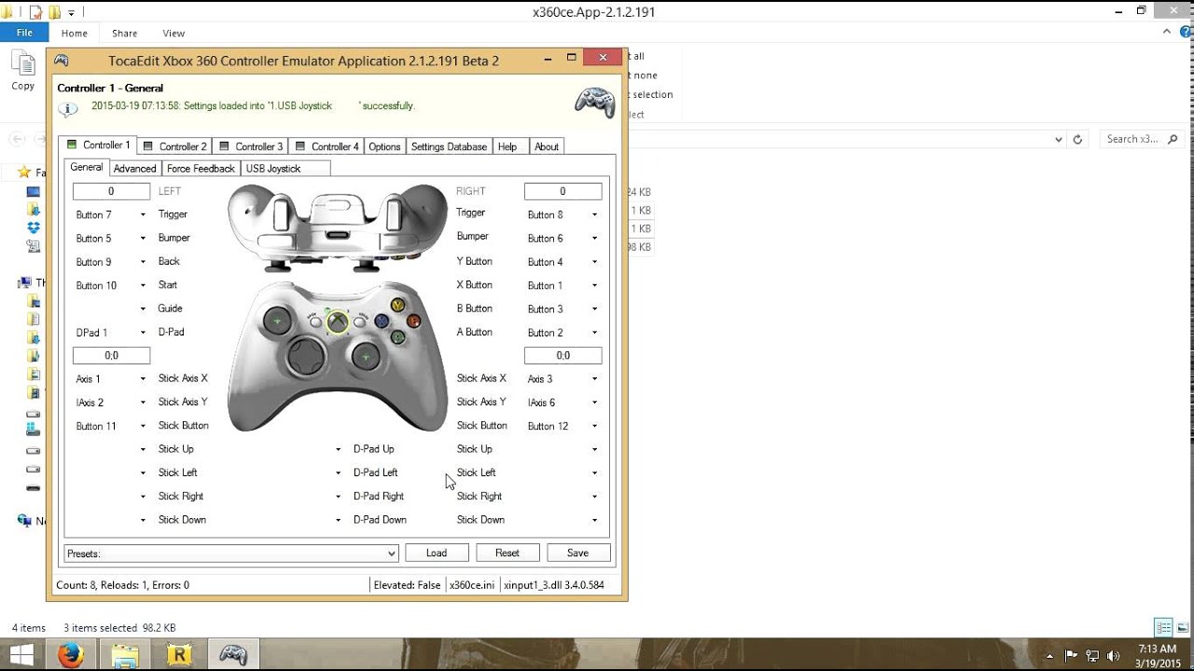Click the Save button

tap(578, 553)
